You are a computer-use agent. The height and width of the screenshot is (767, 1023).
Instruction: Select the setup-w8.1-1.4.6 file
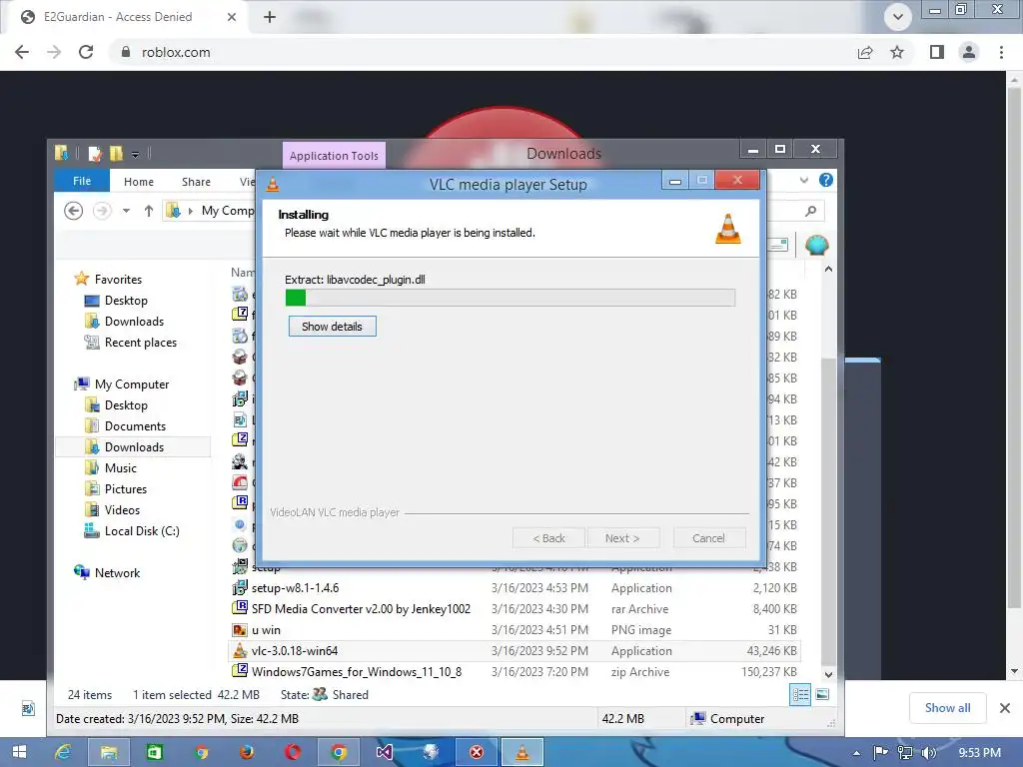(514, 587)
